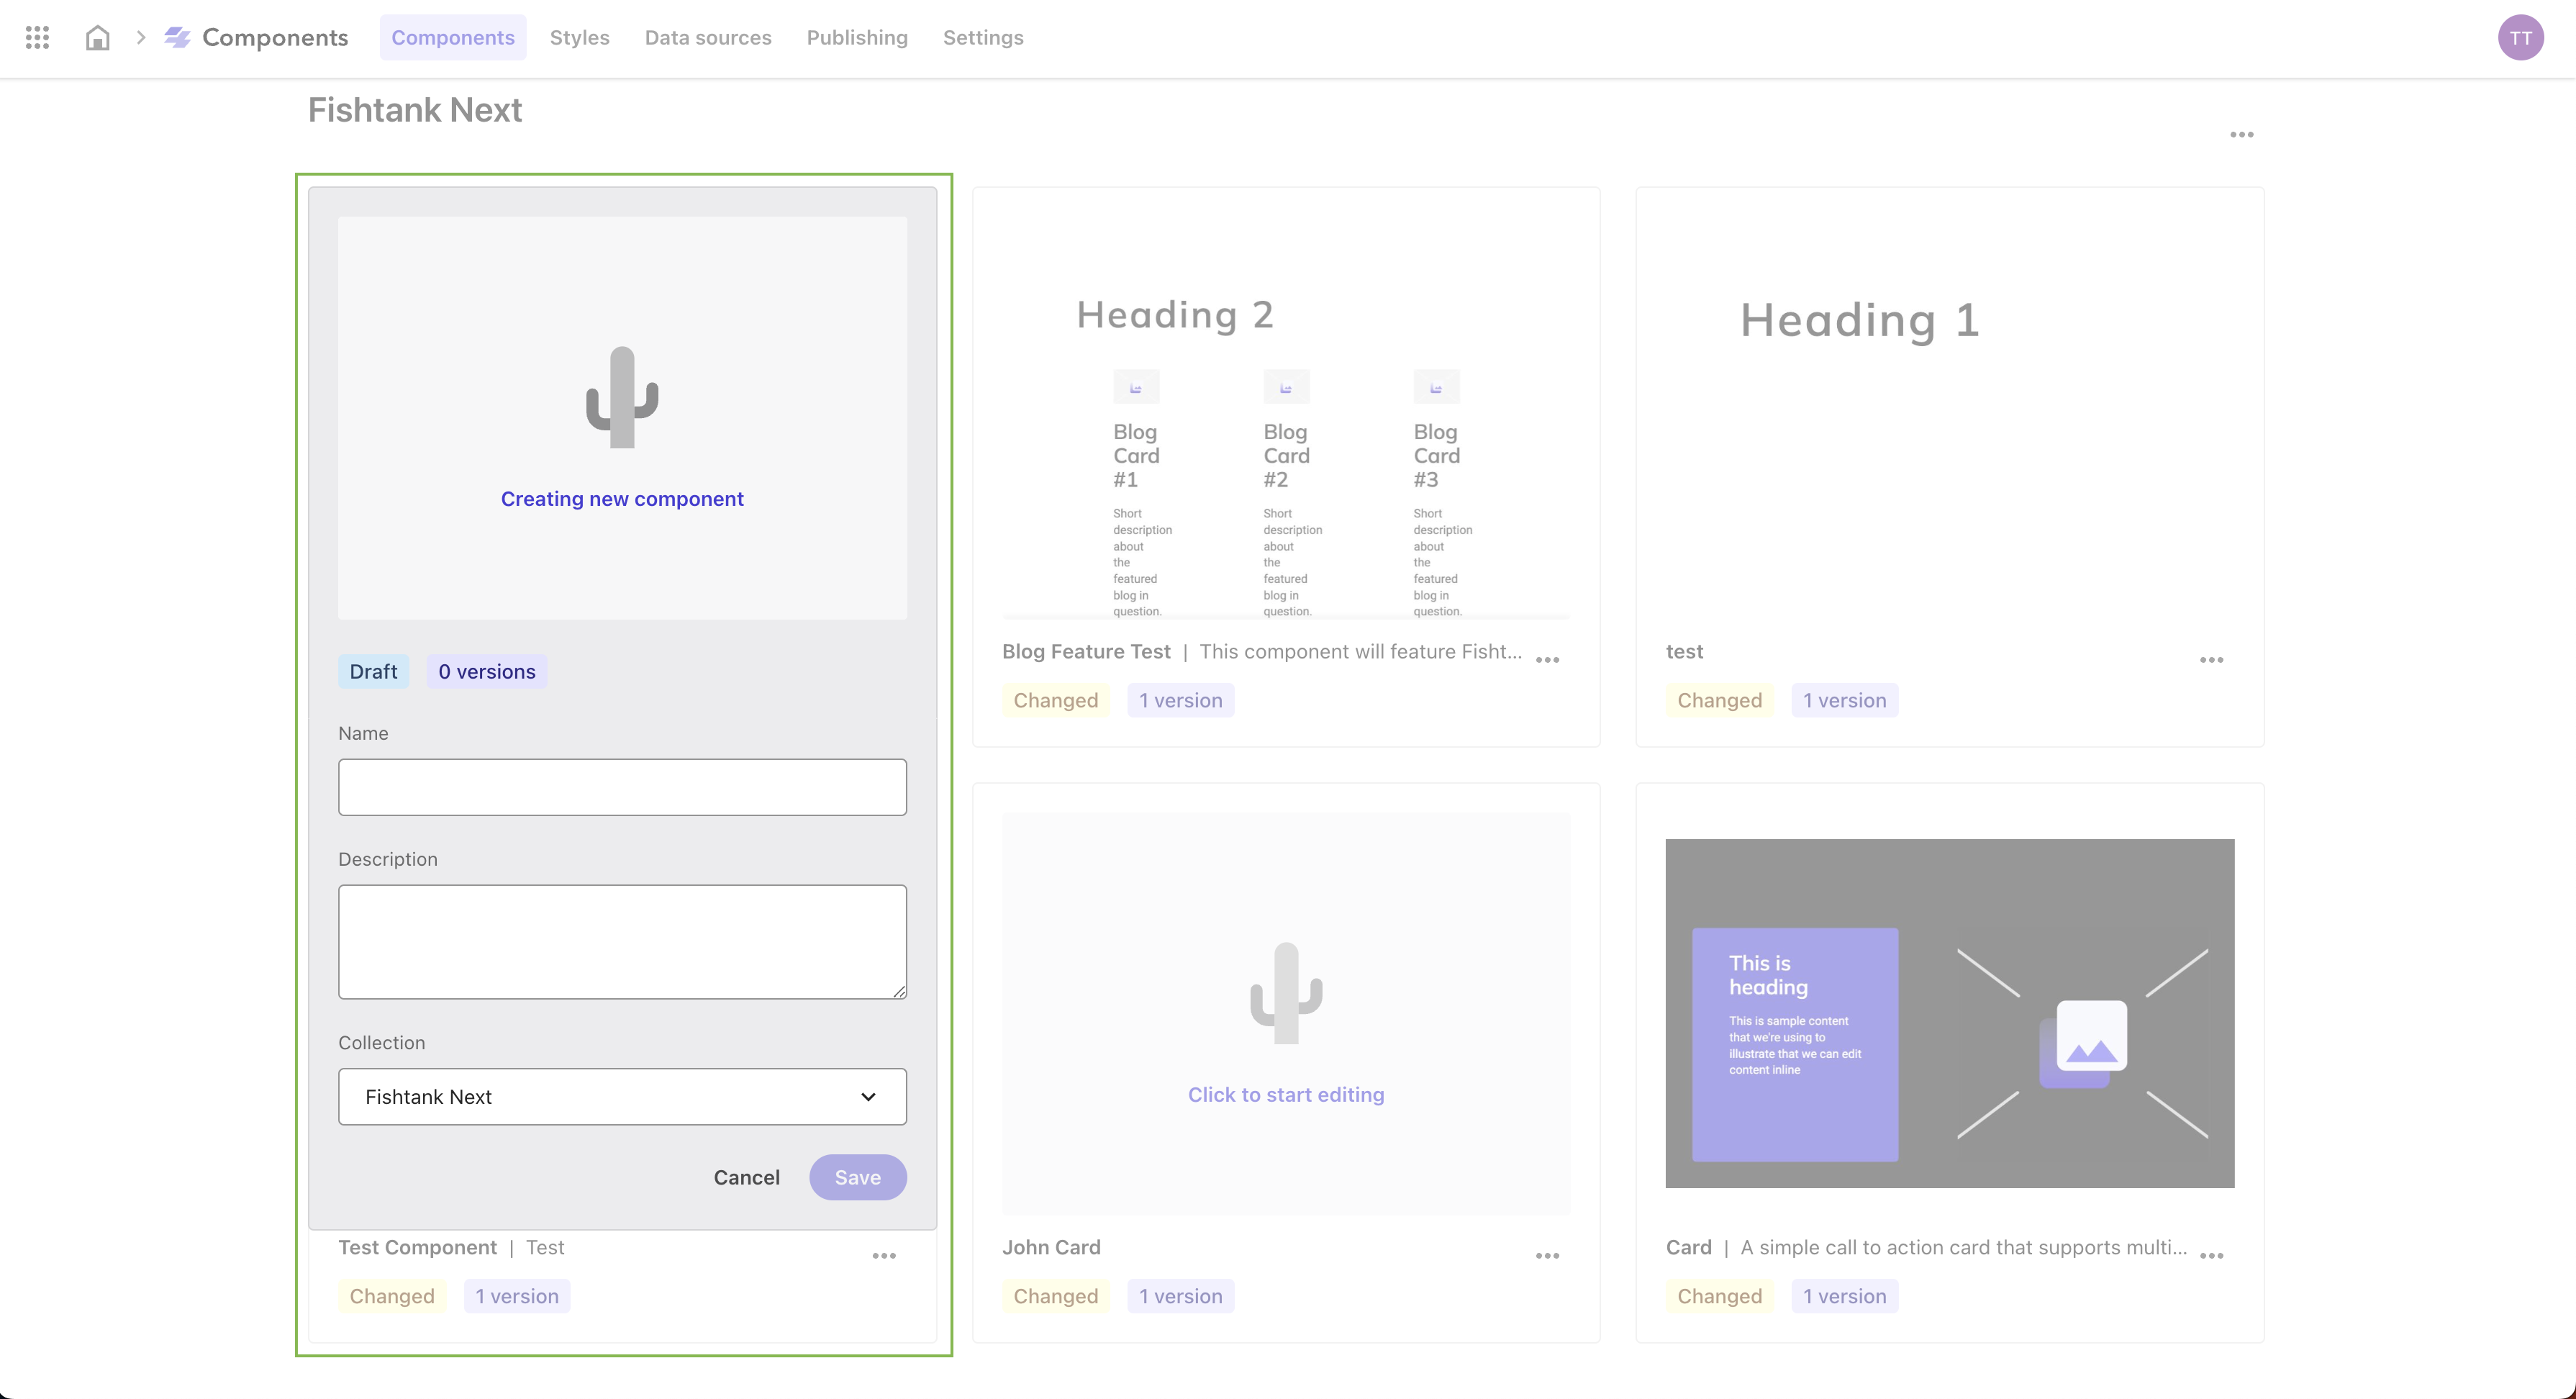The width and height of the screenshot is (2576, 1399).
Task: Click the Cancel button in new component form
Action: click(748, 1177)
